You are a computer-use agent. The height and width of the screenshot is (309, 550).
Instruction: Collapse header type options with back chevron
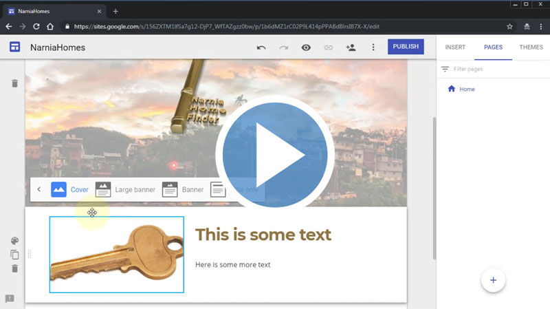point(39,189)
